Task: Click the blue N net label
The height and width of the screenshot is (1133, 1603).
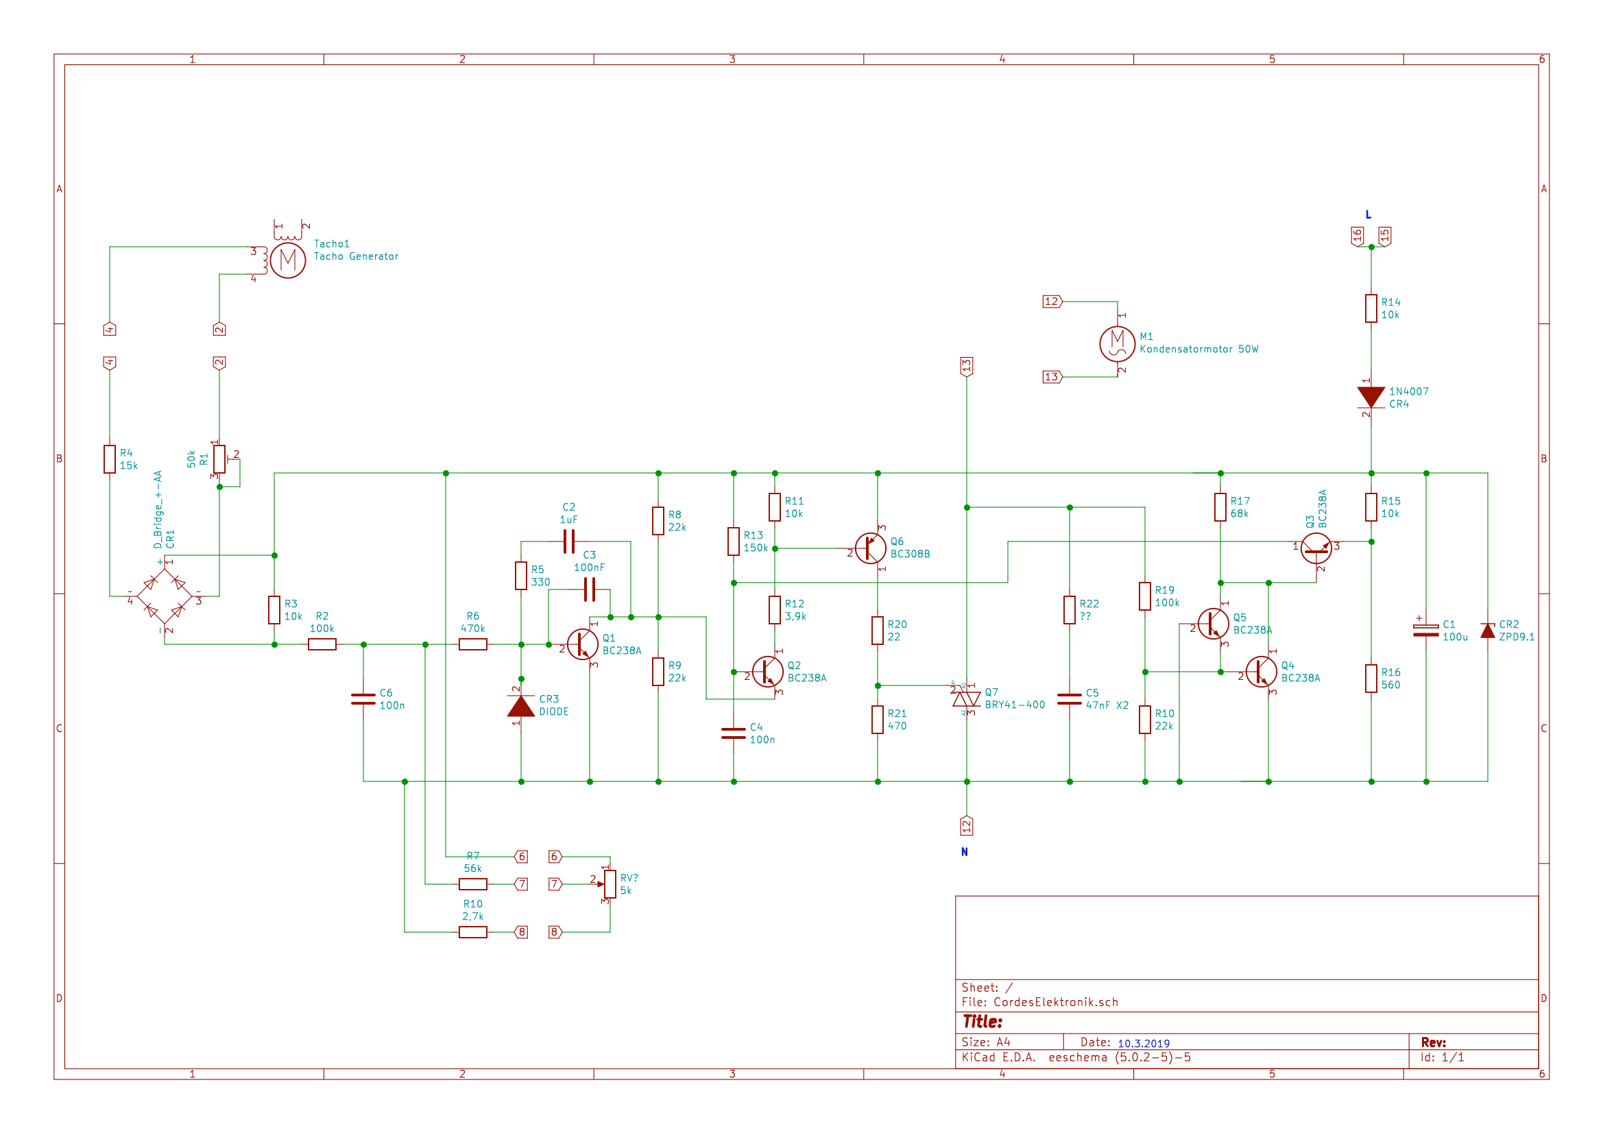Action: (x=965, y=851)
